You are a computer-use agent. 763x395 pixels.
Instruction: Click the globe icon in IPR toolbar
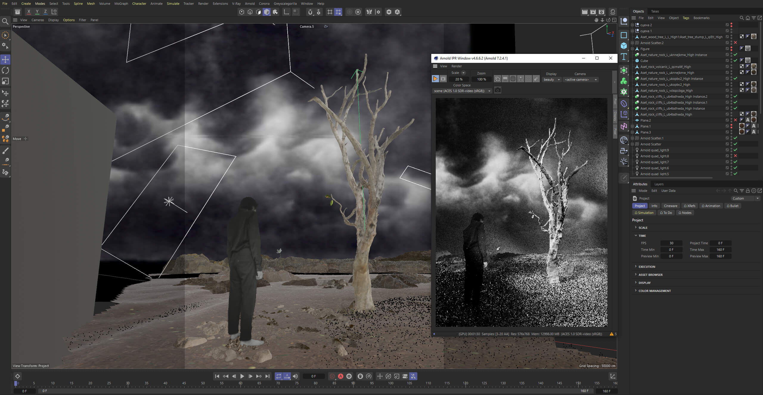513,79
